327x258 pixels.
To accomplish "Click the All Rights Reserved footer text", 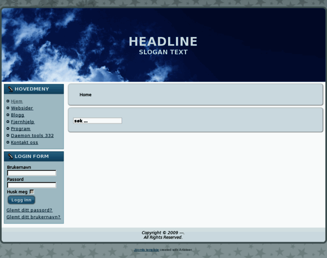I will [163, 237].
